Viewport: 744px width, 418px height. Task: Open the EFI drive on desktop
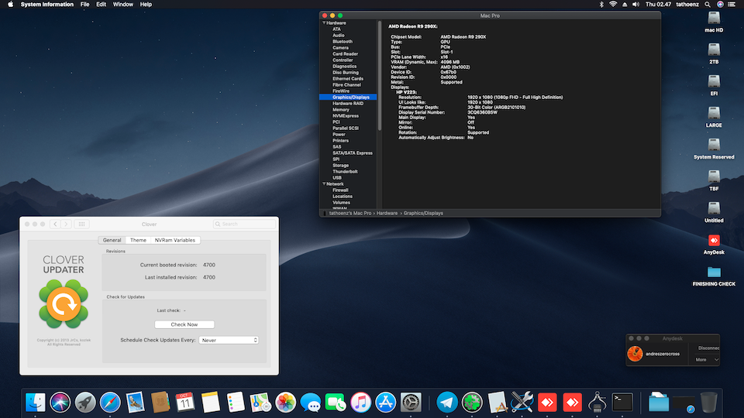[714, 82]
